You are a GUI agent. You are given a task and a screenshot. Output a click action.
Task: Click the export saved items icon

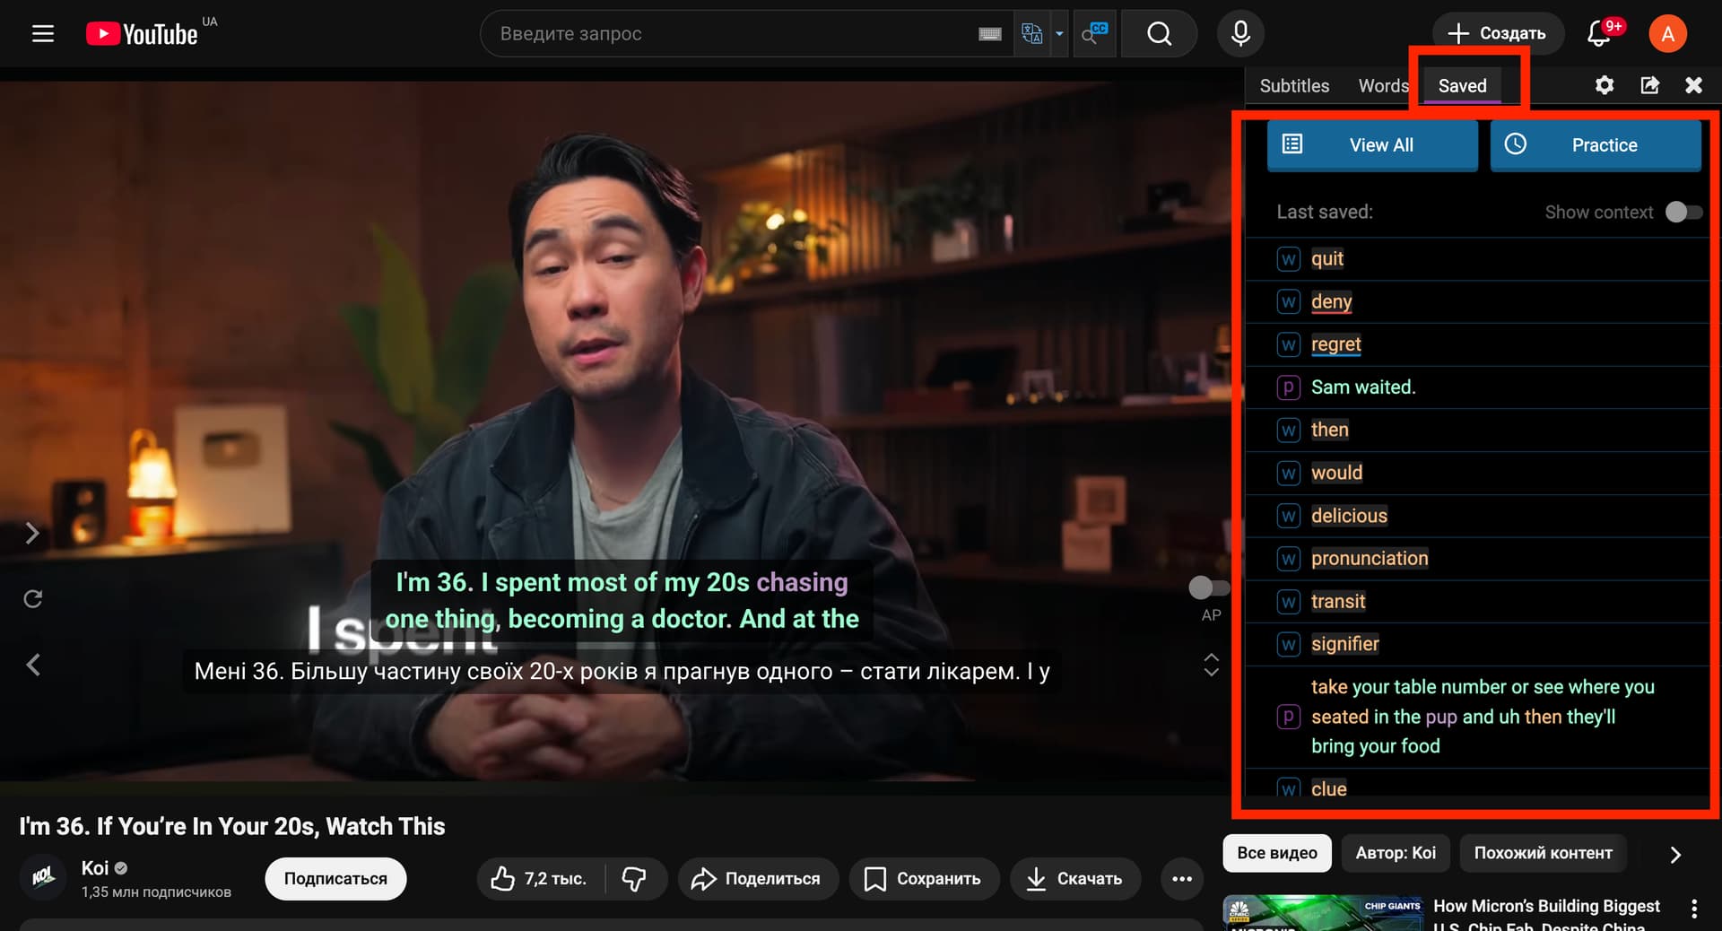coord(1649,85)
